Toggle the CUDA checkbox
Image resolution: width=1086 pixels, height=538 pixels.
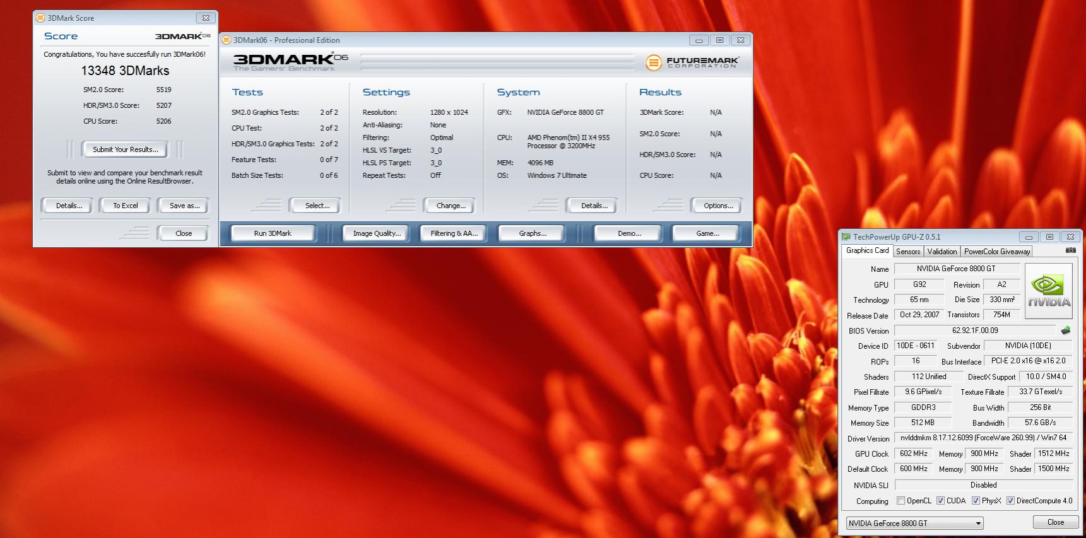[941, 501]
